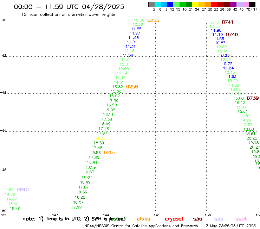Viewport: 260px width, 229px height.
Task: Select the blue value 10.72
Action: click(x=227, y=64)
